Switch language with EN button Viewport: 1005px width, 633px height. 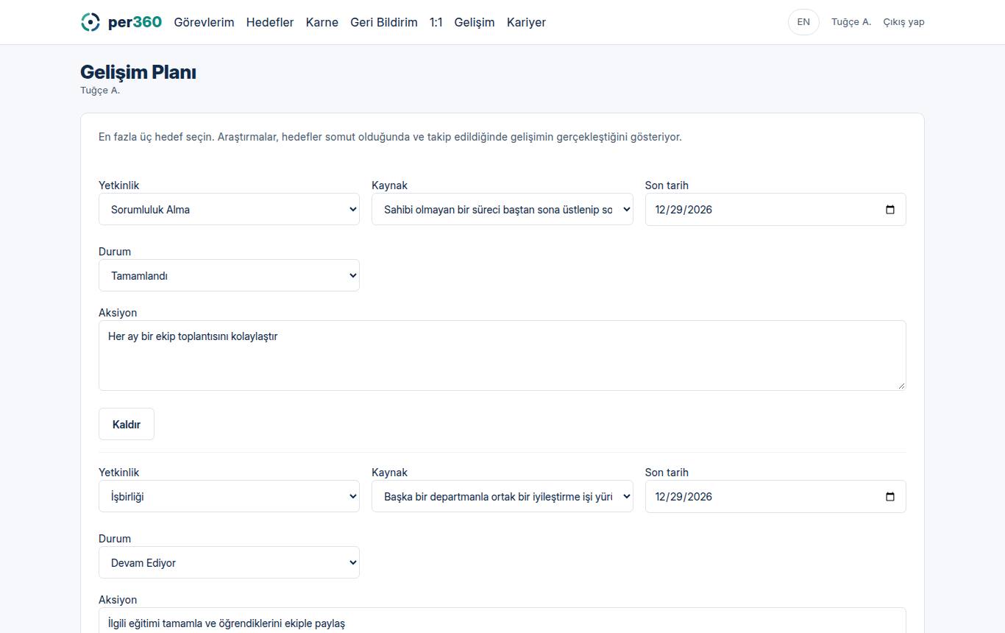pyautogui.click(x=803, y=22)
